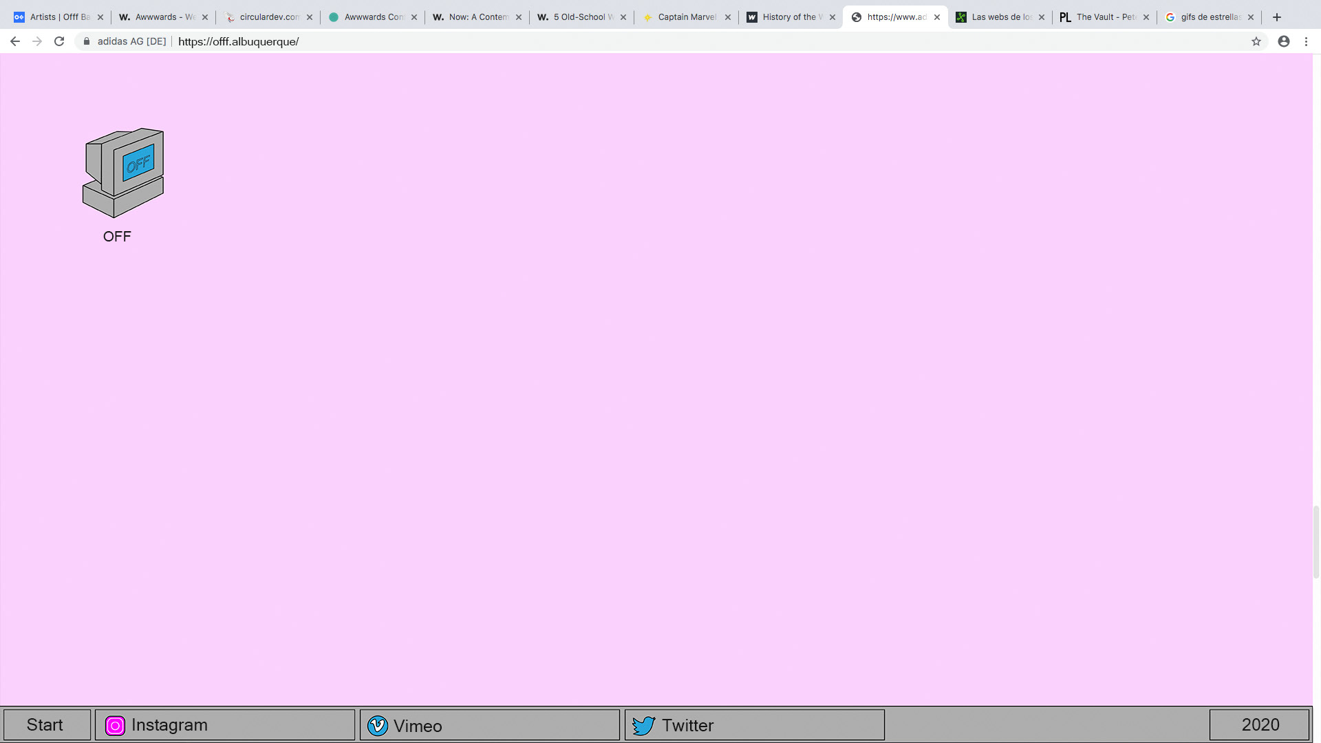Click the Vimeo logo icon
The height and width of the screenshot is (743, 1321).
pos(378,725)
